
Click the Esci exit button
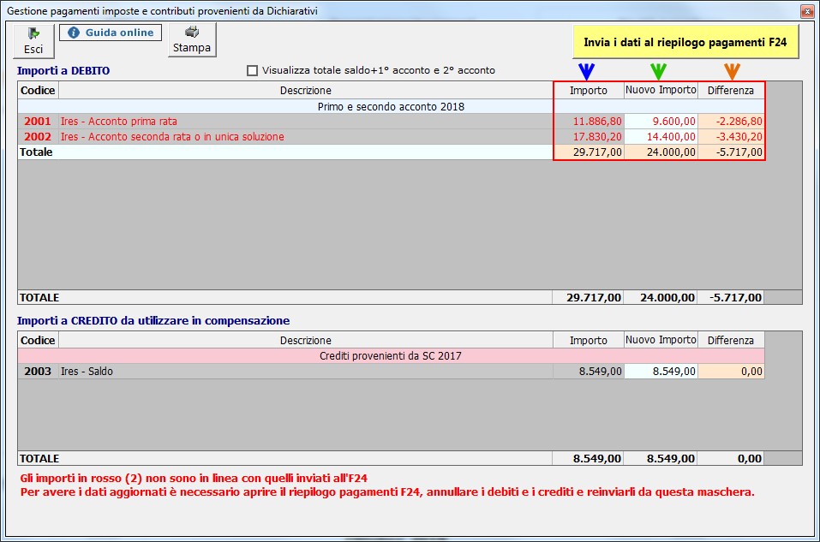point(33,41)
